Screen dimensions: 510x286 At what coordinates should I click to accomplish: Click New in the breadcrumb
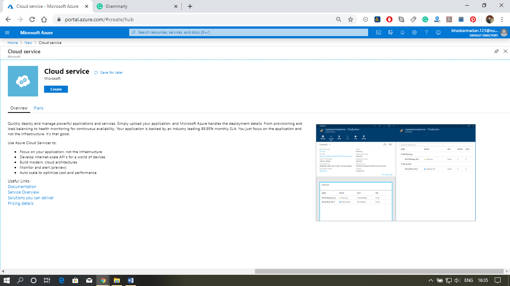pos(28,43)
